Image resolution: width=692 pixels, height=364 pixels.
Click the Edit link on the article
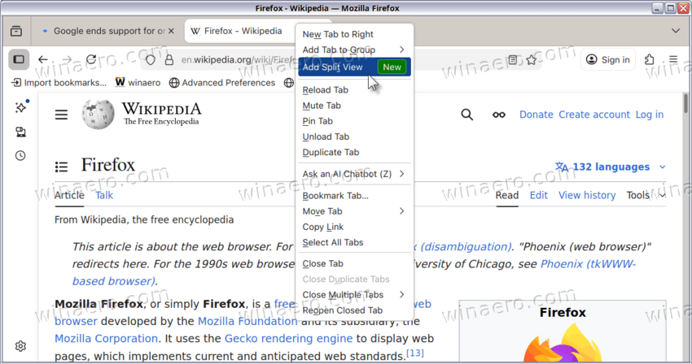tap(538, 195)
